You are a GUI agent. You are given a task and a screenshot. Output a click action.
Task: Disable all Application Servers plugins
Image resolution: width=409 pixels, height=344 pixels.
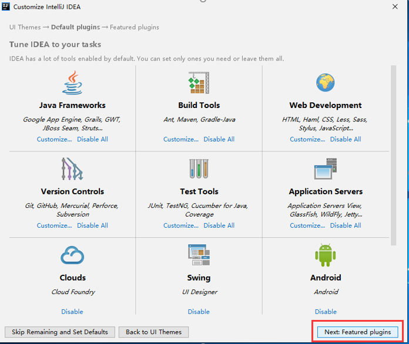(346, 225)
